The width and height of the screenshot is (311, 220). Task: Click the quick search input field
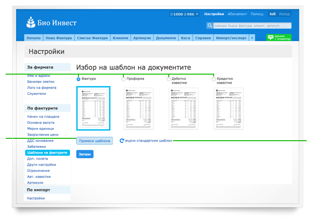click(x=251, y=26)
